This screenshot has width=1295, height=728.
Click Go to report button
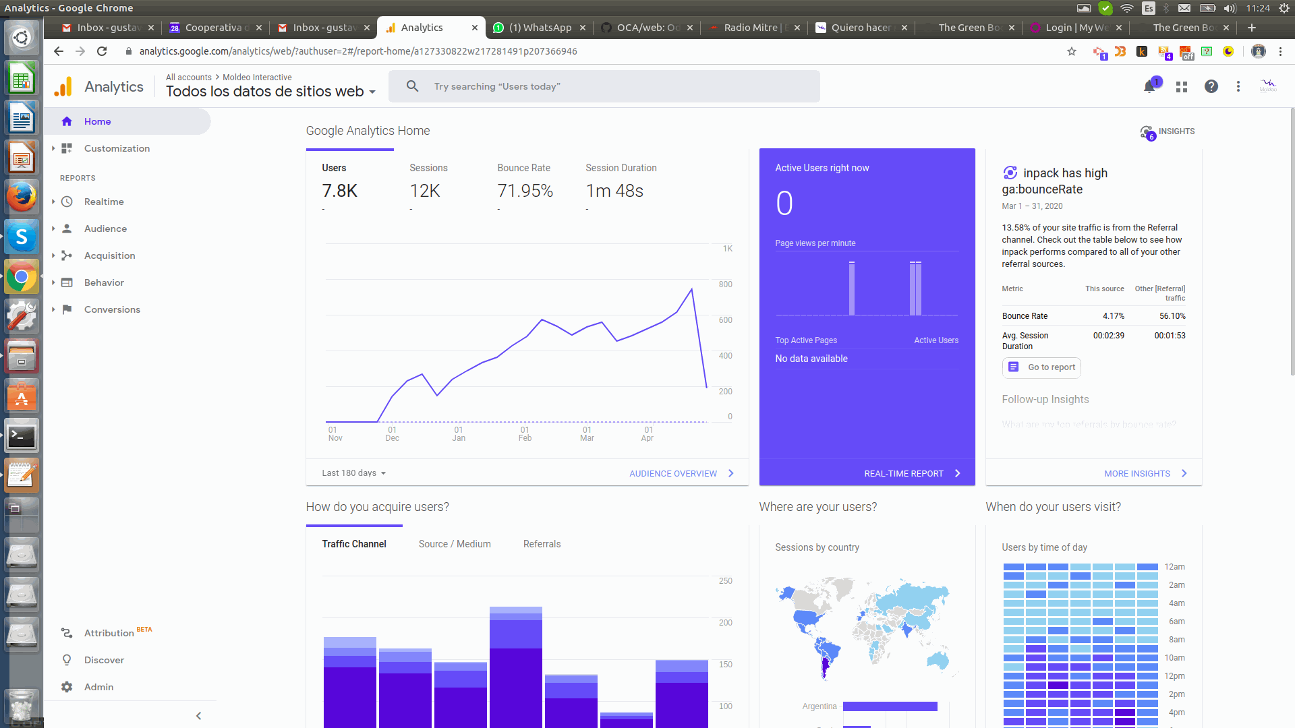coord(1041,367)
